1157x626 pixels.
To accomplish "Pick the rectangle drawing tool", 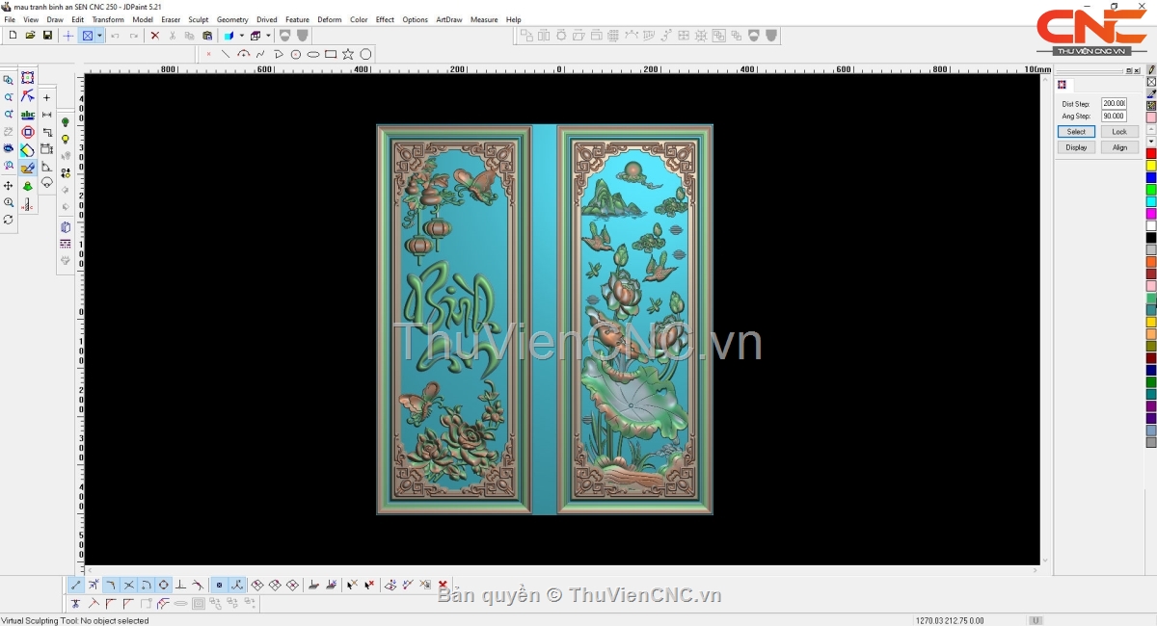I will (x=331, y=54).
